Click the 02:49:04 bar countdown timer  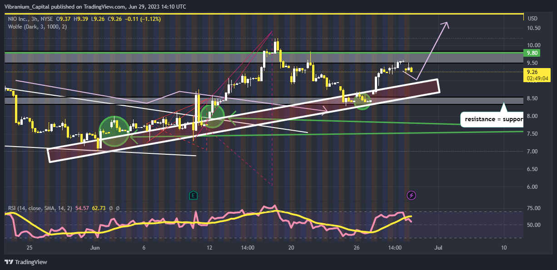(x=537, y=78)
